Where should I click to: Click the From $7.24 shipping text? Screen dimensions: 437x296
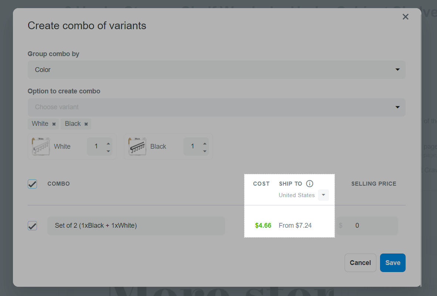tap(295, 226)
